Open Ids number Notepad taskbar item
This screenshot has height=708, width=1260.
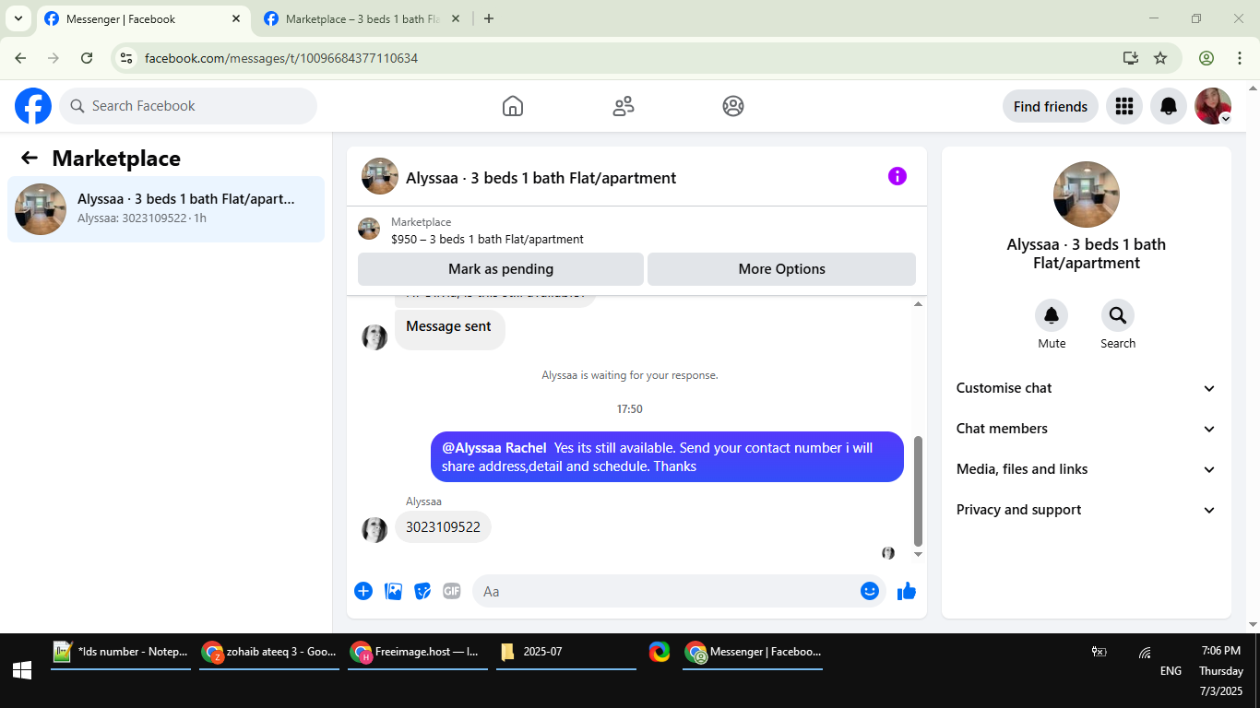[x=121, y=652]
